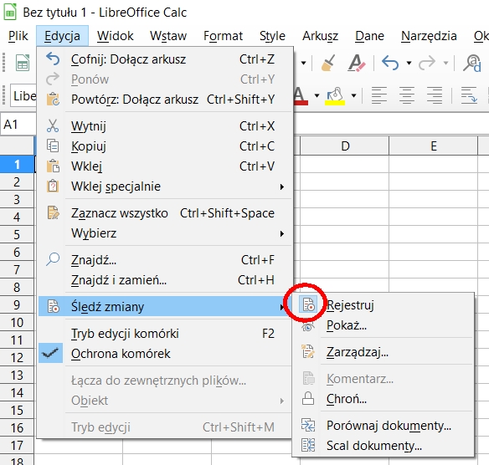Click the scissors icon beside Wytnij
489x465 pixels.
click(x=53, y=125)
